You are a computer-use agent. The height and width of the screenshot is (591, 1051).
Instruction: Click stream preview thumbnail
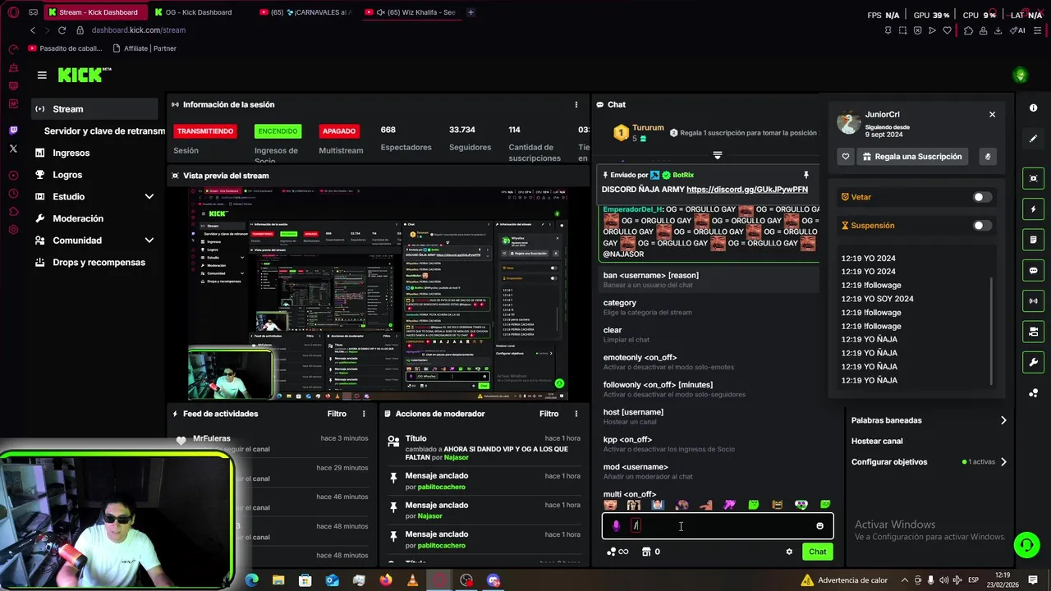click(379, 294)
